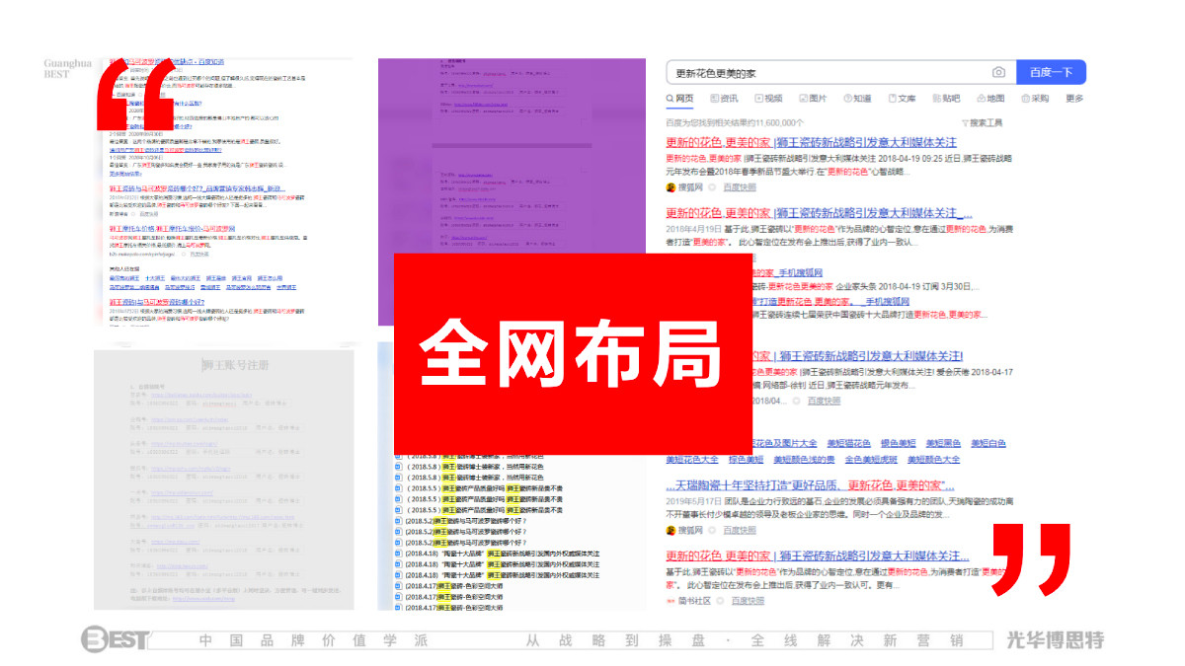Open the 地图 tab
Image resolution: width=1185 pixels, height=666 pixels.
(x=990, y=99)
